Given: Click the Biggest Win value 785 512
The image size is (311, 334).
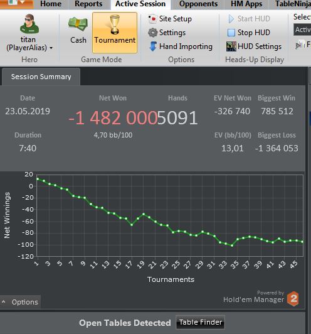Looking at the screenshot, I should tap(277, 111).
